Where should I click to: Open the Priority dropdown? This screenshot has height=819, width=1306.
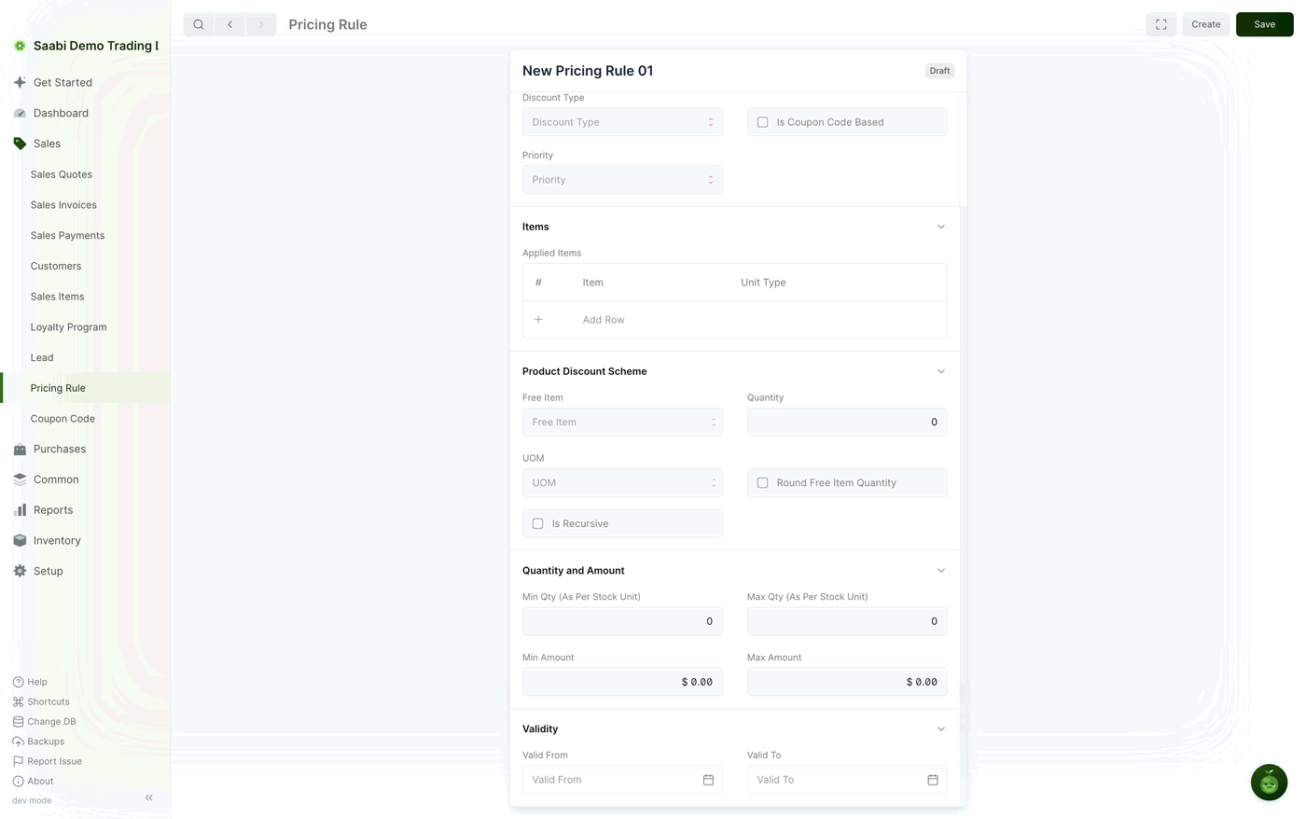(x=622, y=180)
